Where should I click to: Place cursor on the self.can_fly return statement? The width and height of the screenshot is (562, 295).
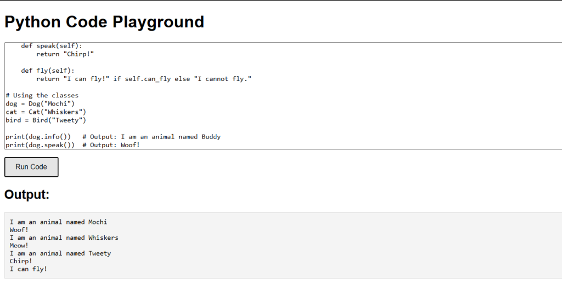click(x=144, y=79)
